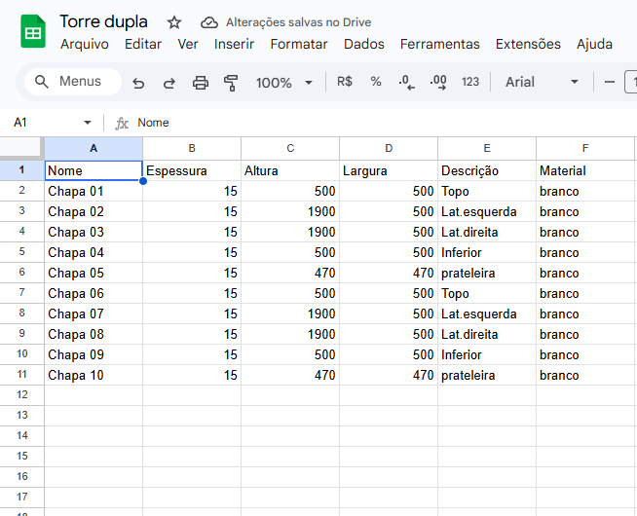Activate the paint format roller tool
Image resolution: width=637 pixels, height=516 pixels.
pyautogui.click(x=231, y=83)
